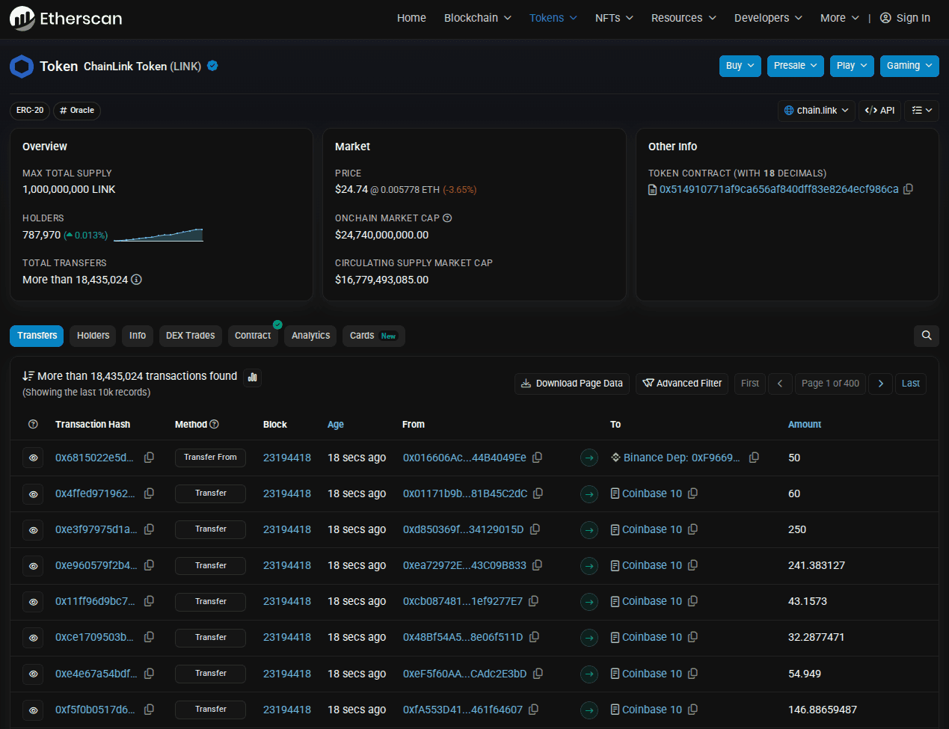
Task: Preview transaction 0x6815022e5d with eye icon
Action: click(33, 458)
